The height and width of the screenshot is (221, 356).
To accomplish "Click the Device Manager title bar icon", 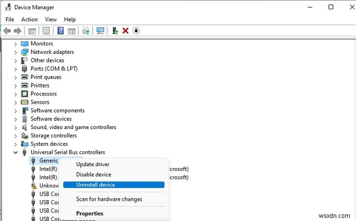I will 8,7.
